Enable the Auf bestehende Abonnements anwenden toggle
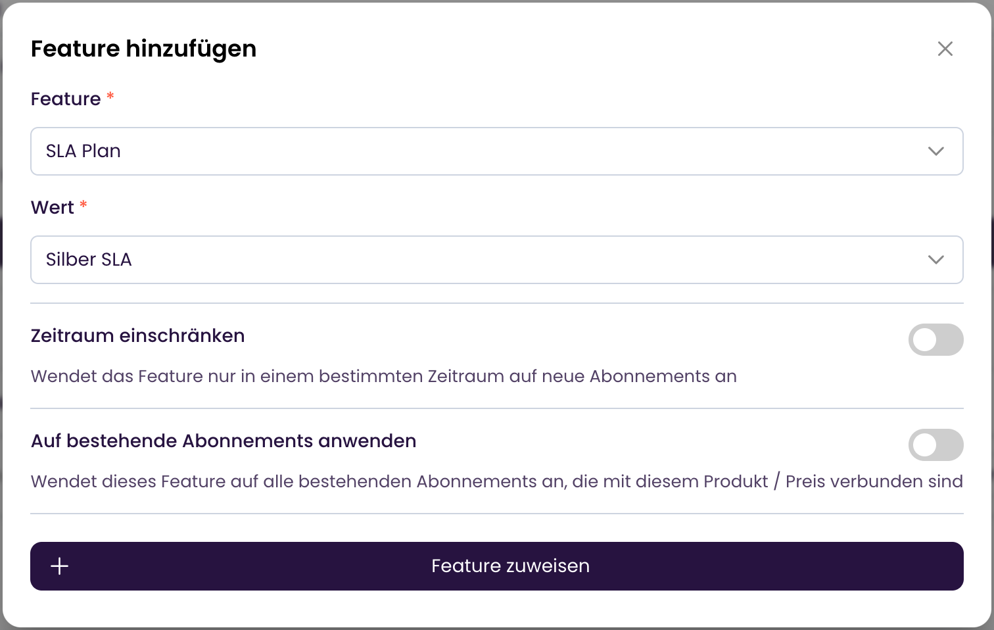This screenshot has height=630, width=994. [935, 445]
